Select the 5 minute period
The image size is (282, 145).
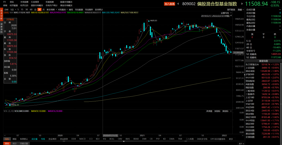(x=18, y=10)
